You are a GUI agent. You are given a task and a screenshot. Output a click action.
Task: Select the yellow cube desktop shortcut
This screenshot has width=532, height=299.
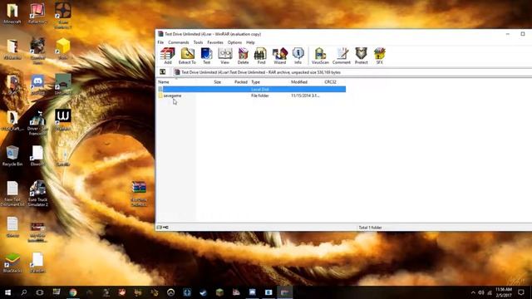pyautogui.click(x=63, y=48)
